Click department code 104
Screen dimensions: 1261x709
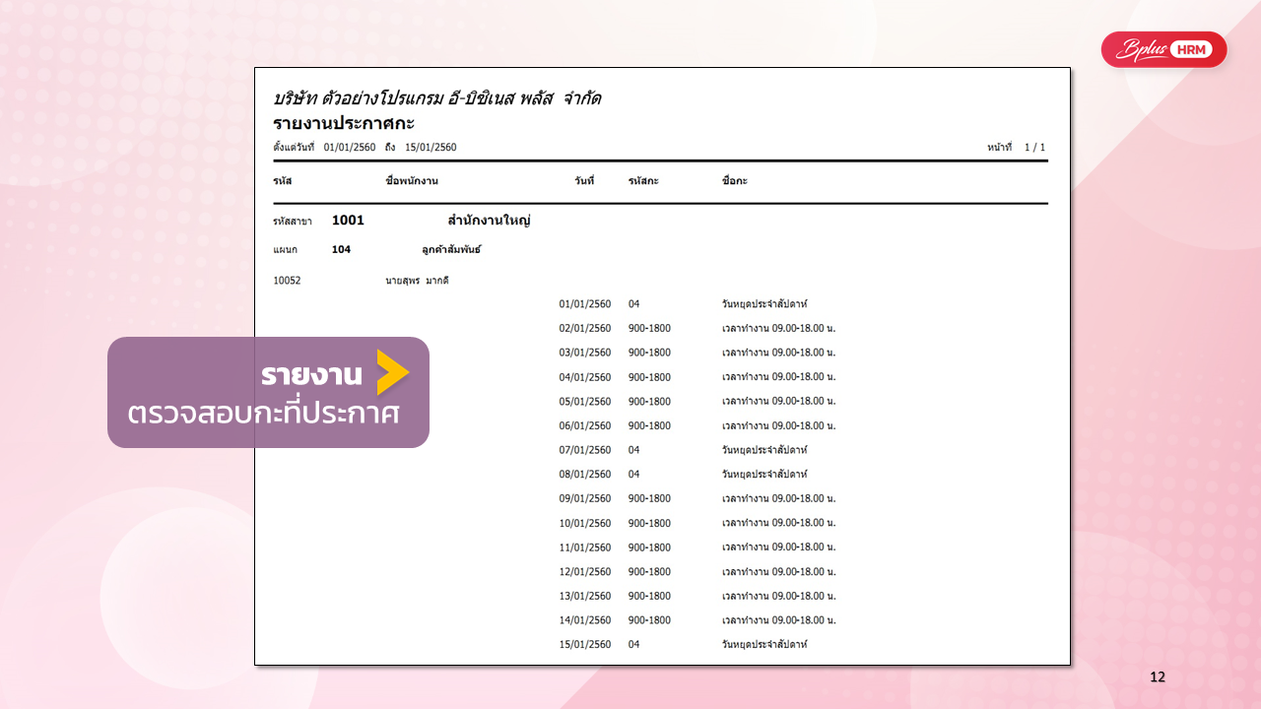pos(341,250)
